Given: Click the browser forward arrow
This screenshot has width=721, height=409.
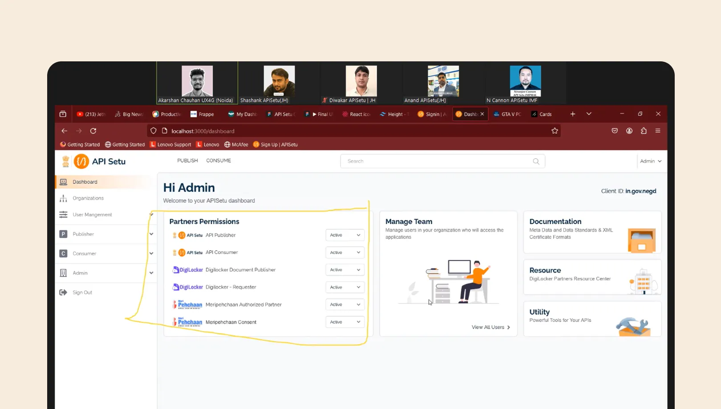Looking at the screenshot, I should [x=79, y=131].
